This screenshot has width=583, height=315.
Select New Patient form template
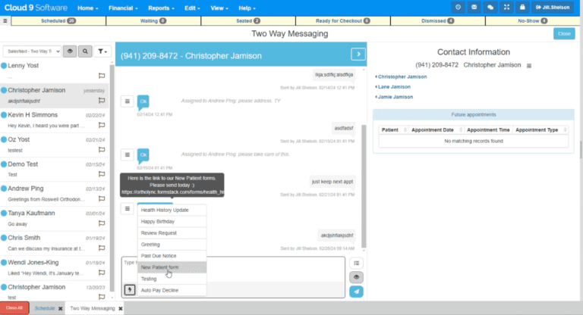172,267
